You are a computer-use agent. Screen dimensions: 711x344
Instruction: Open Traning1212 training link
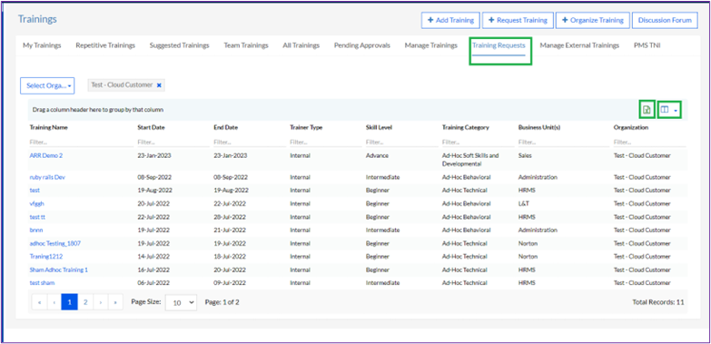pos(45,257)
